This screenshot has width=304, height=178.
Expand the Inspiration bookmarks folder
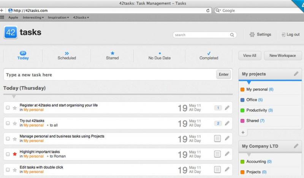59,17
